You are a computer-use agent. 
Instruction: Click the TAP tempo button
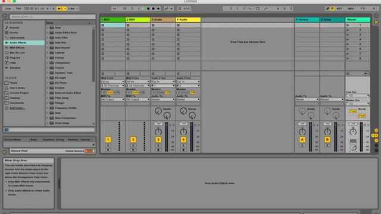(x=18, y=8)
